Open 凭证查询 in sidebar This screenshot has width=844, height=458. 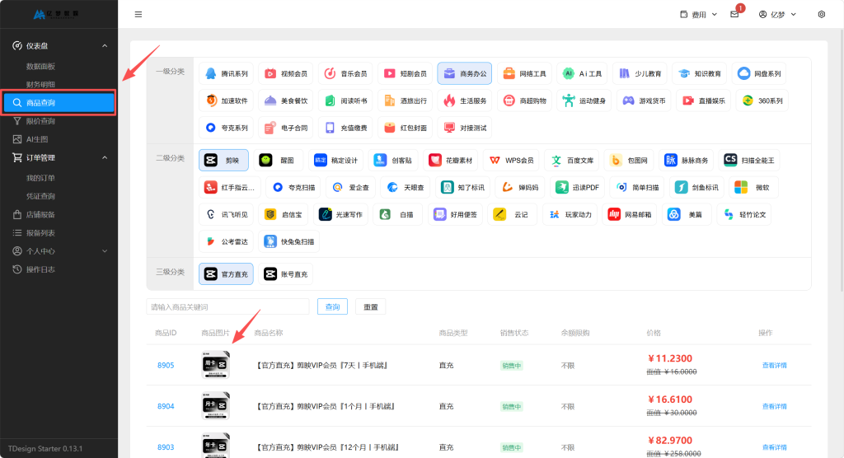(x=41, y=196)
